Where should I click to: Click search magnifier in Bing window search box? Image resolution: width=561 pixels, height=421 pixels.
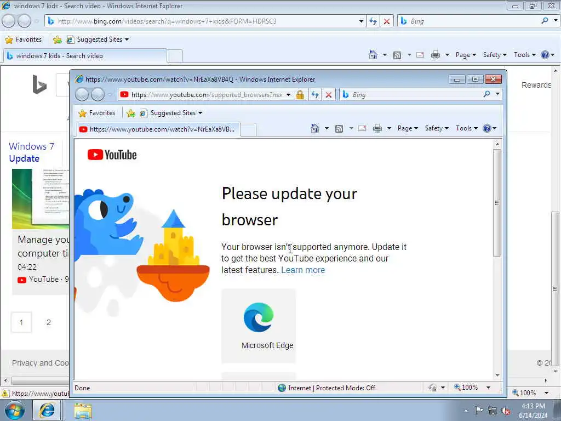pos(545,21)
